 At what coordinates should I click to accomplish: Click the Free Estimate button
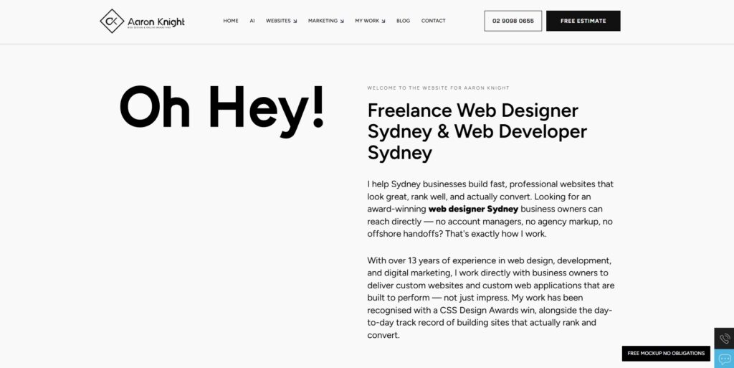tap(583, 21)
